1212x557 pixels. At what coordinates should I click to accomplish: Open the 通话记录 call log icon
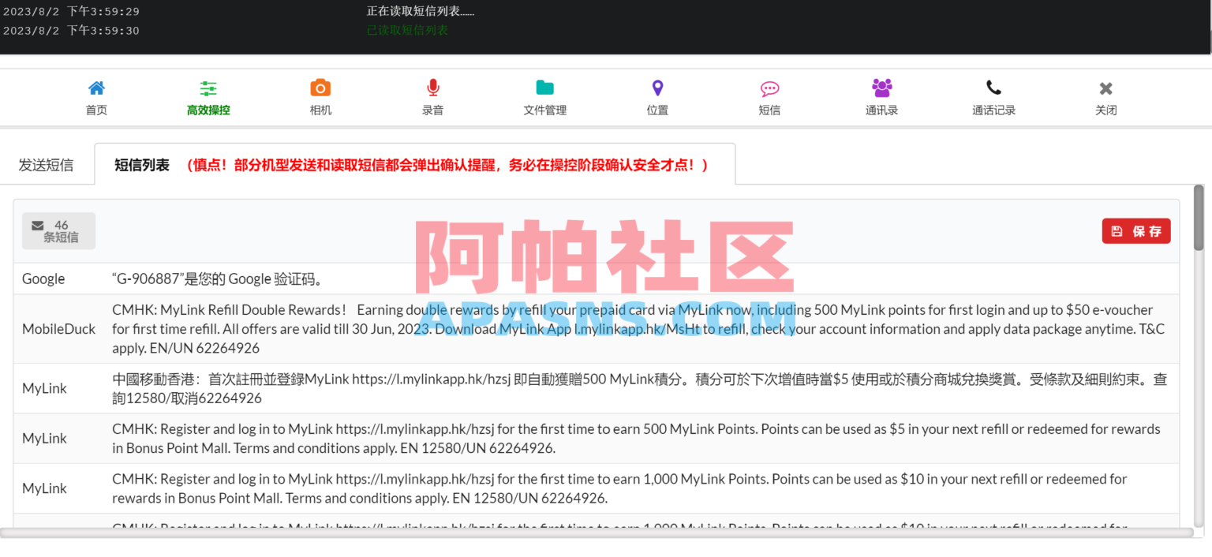pyautogui.click(x=993, y=95)
